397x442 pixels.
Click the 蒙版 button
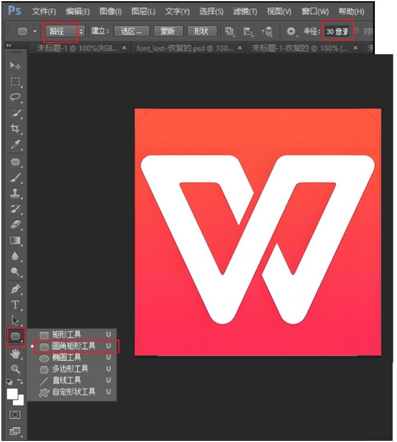(168, 31)
